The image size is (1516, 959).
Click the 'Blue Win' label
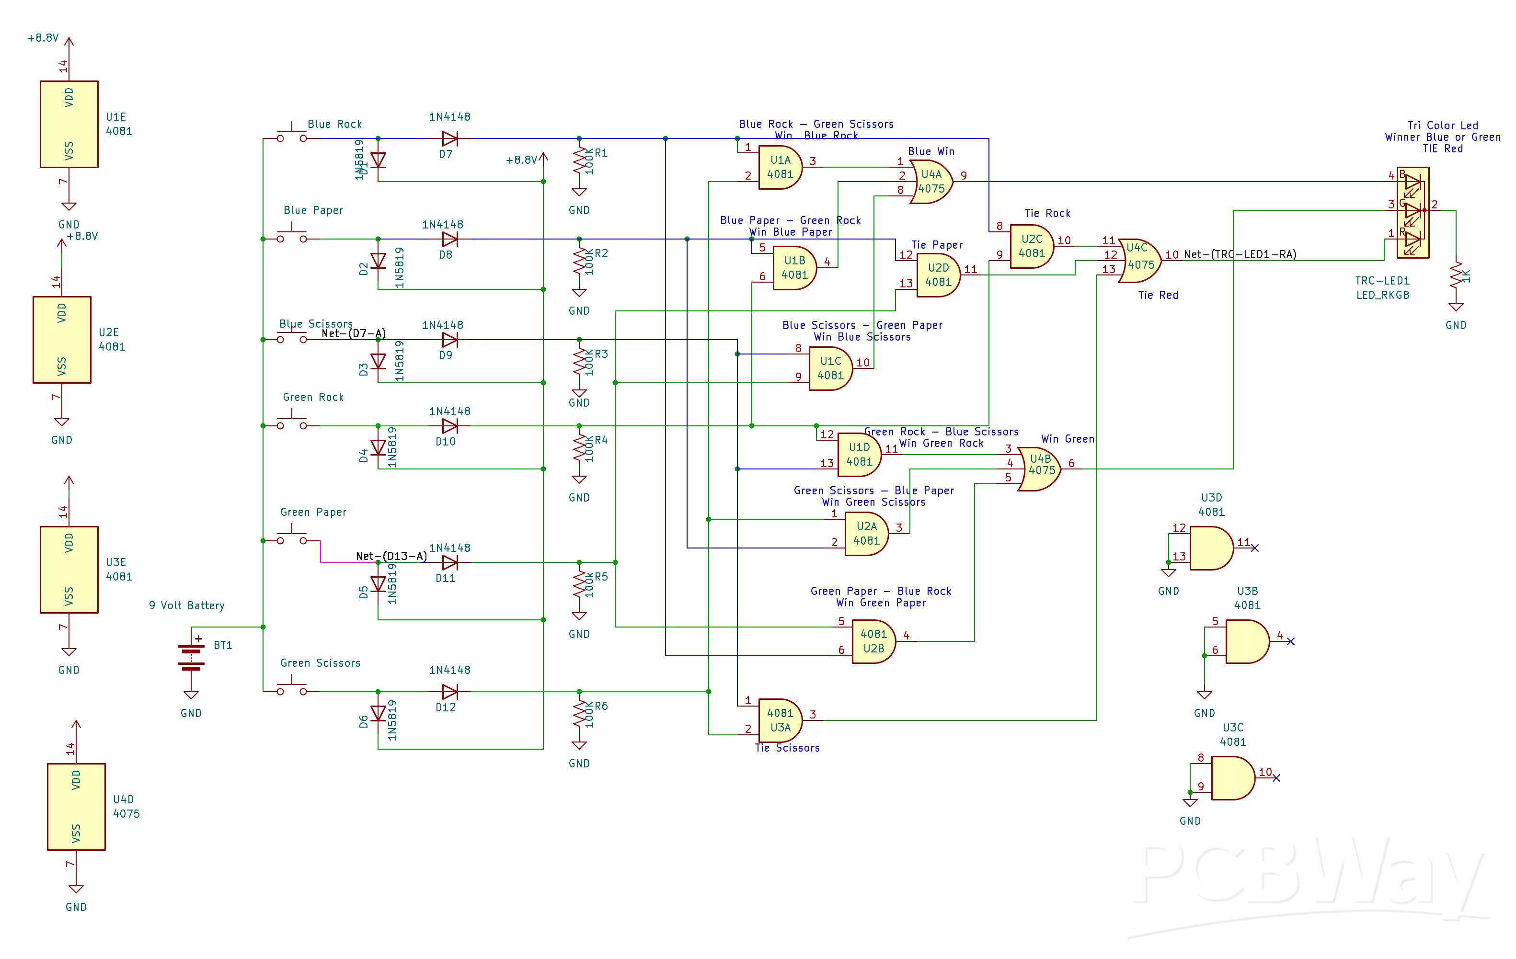tap(931, 151)
